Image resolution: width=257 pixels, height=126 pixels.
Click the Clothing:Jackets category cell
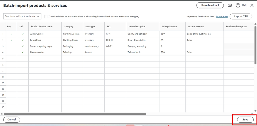[x=72, y=34]
